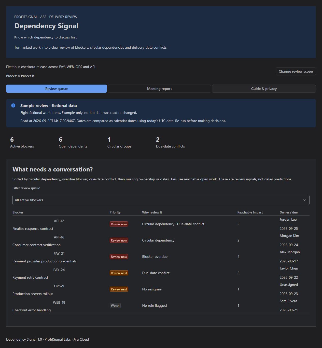Viewport: 322px width, 348px height.
Task: Click the Priority column header
Action: pos(115,212)
